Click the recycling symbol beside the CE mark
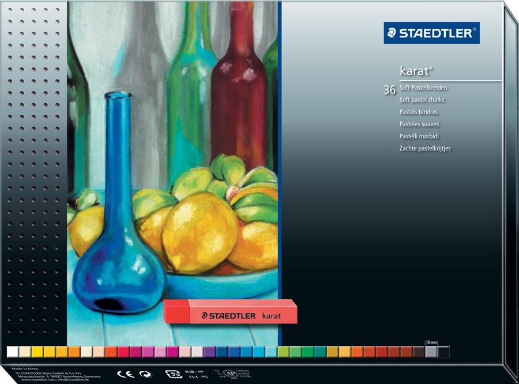Screen dimensions: 519x384 click(x=147, y=374)
